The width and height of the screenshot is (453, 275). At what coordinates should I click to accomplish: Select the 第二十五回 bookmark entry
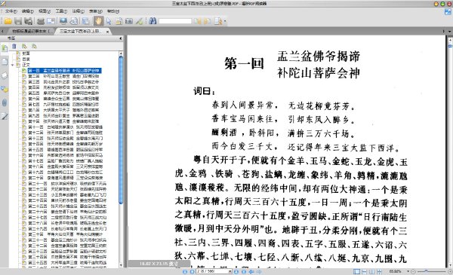pyautogui.click(x=67, y=206)
